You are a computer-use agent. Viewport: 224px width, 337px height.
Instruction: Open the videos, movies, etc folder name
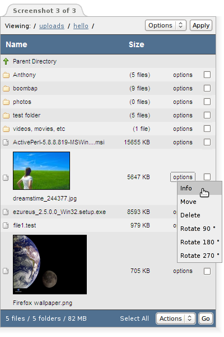click(39, 129)
